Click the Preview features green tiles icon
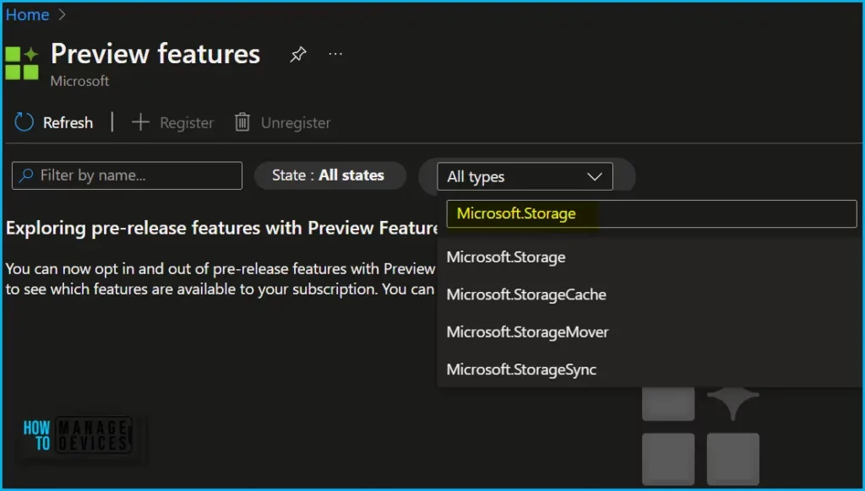865x491 pixels. coord(22,63)
